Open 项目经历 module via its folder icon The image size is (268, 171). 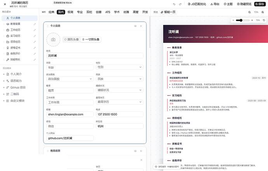8,42
